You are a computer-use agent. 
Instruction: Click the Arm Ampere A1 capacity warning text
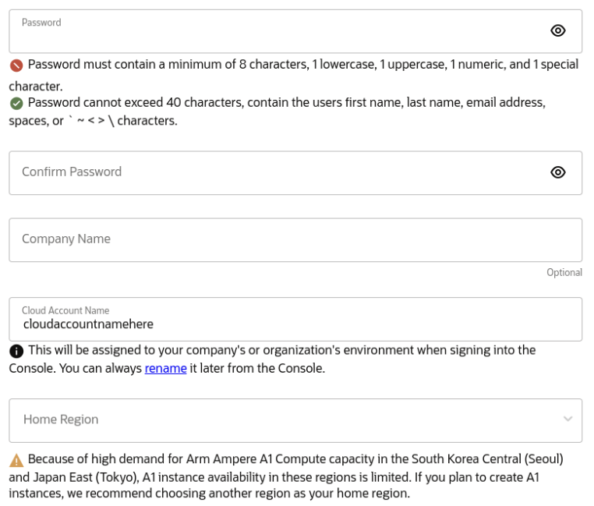pyautogui.click(x=286, y=476)
